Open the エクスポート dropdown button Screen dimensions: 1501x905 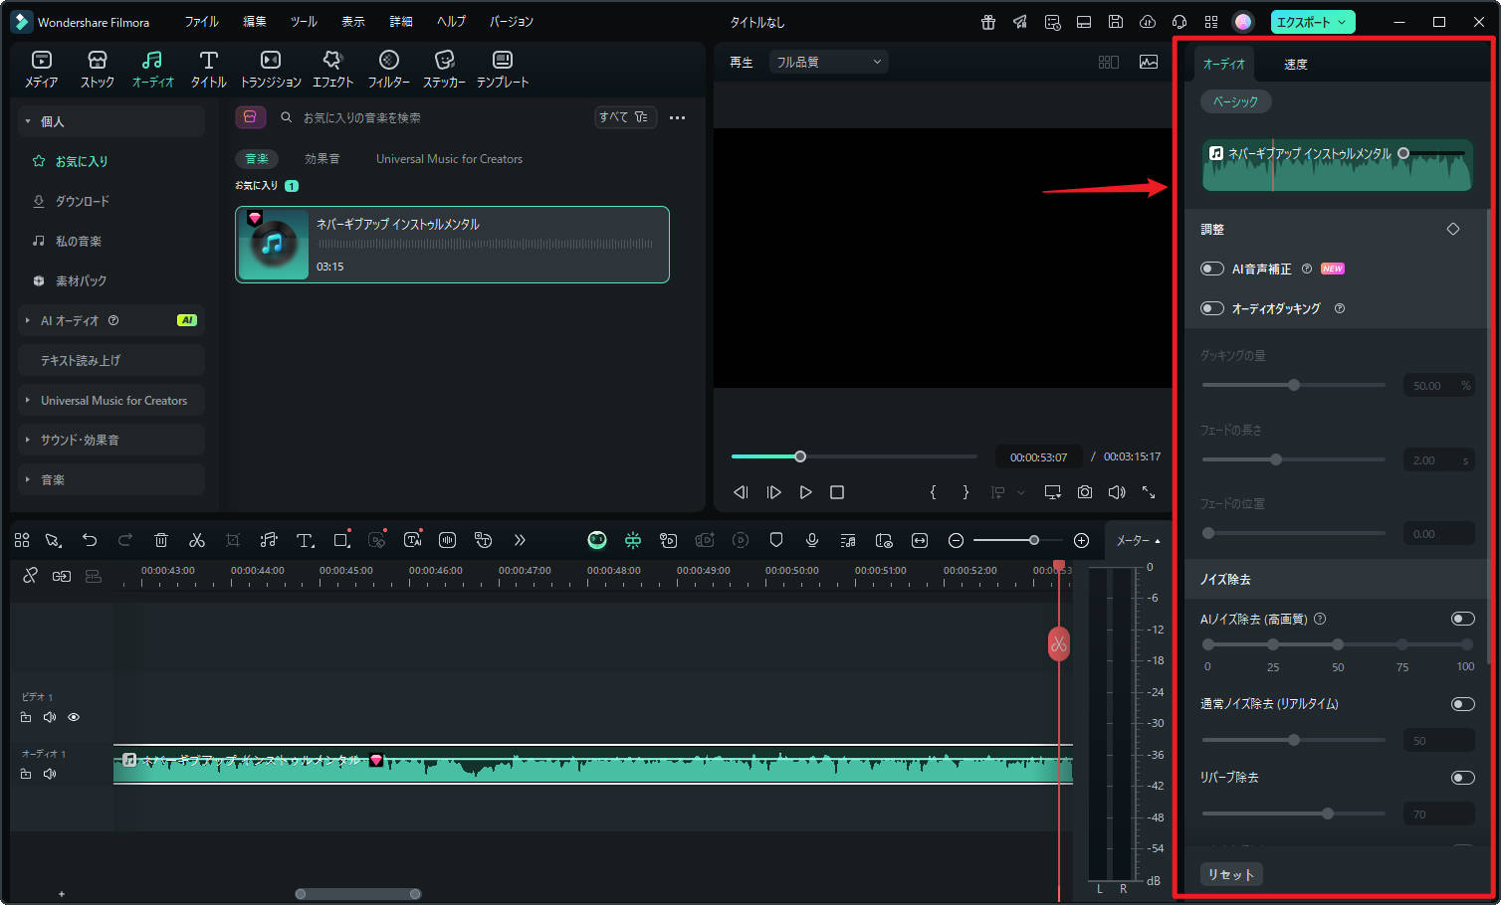1312,22
